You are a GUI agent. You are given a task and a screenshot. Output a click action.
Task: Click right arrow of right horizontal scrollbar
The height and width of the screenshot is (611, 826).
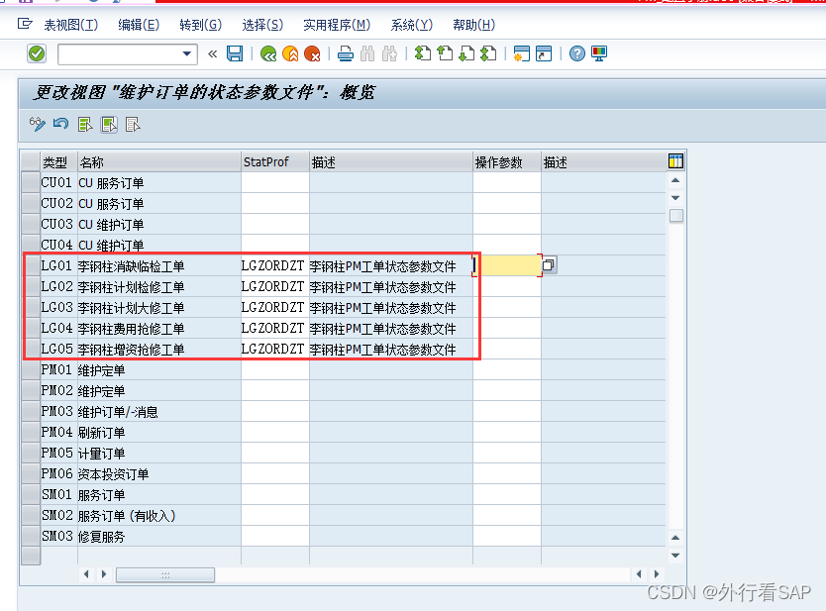[657, 574]
